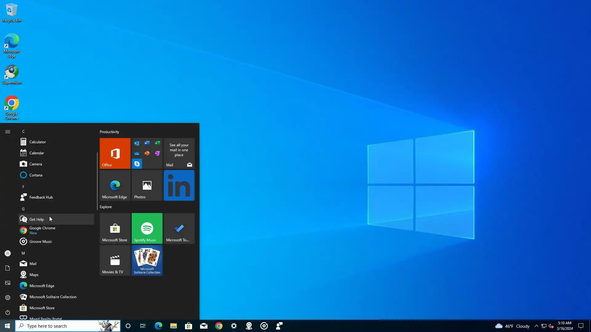Open Groove Music from app list

[41, 242]
